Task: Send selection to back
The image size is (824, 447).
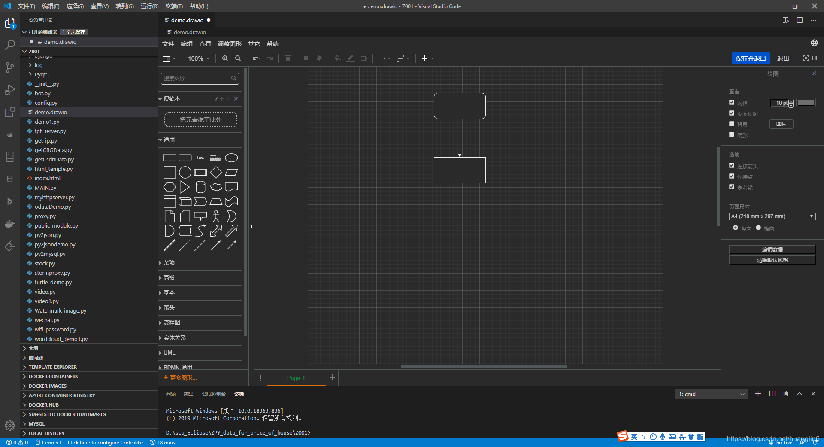Action: tap(319, 58)
